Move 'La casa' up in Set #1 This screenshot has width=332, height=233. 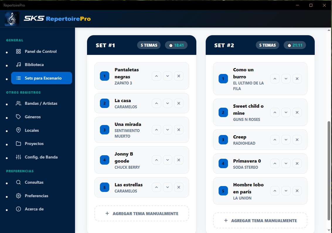click(x=156, y=103)
